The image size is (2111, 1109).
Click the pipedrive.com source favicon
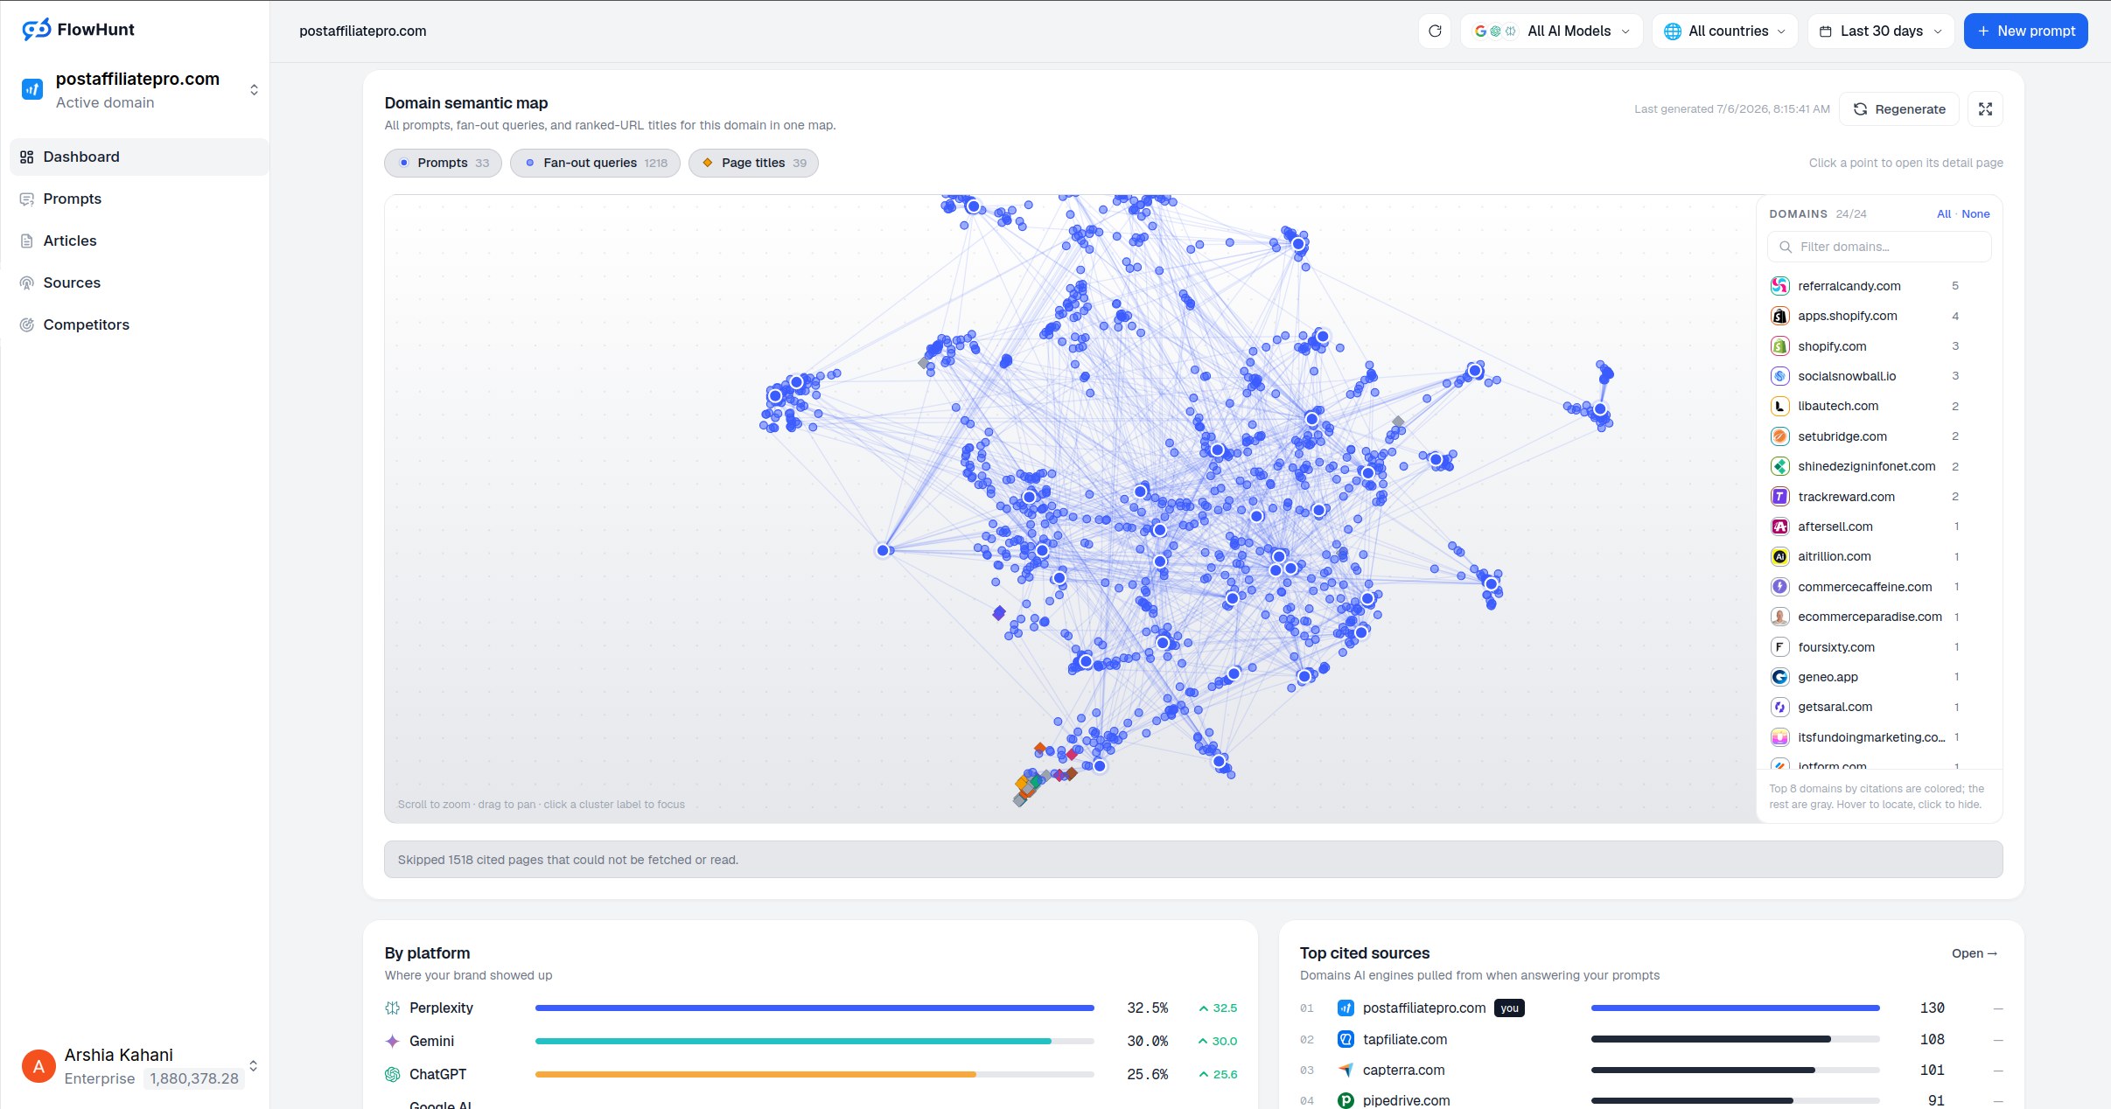[x=1346, y=1100]
